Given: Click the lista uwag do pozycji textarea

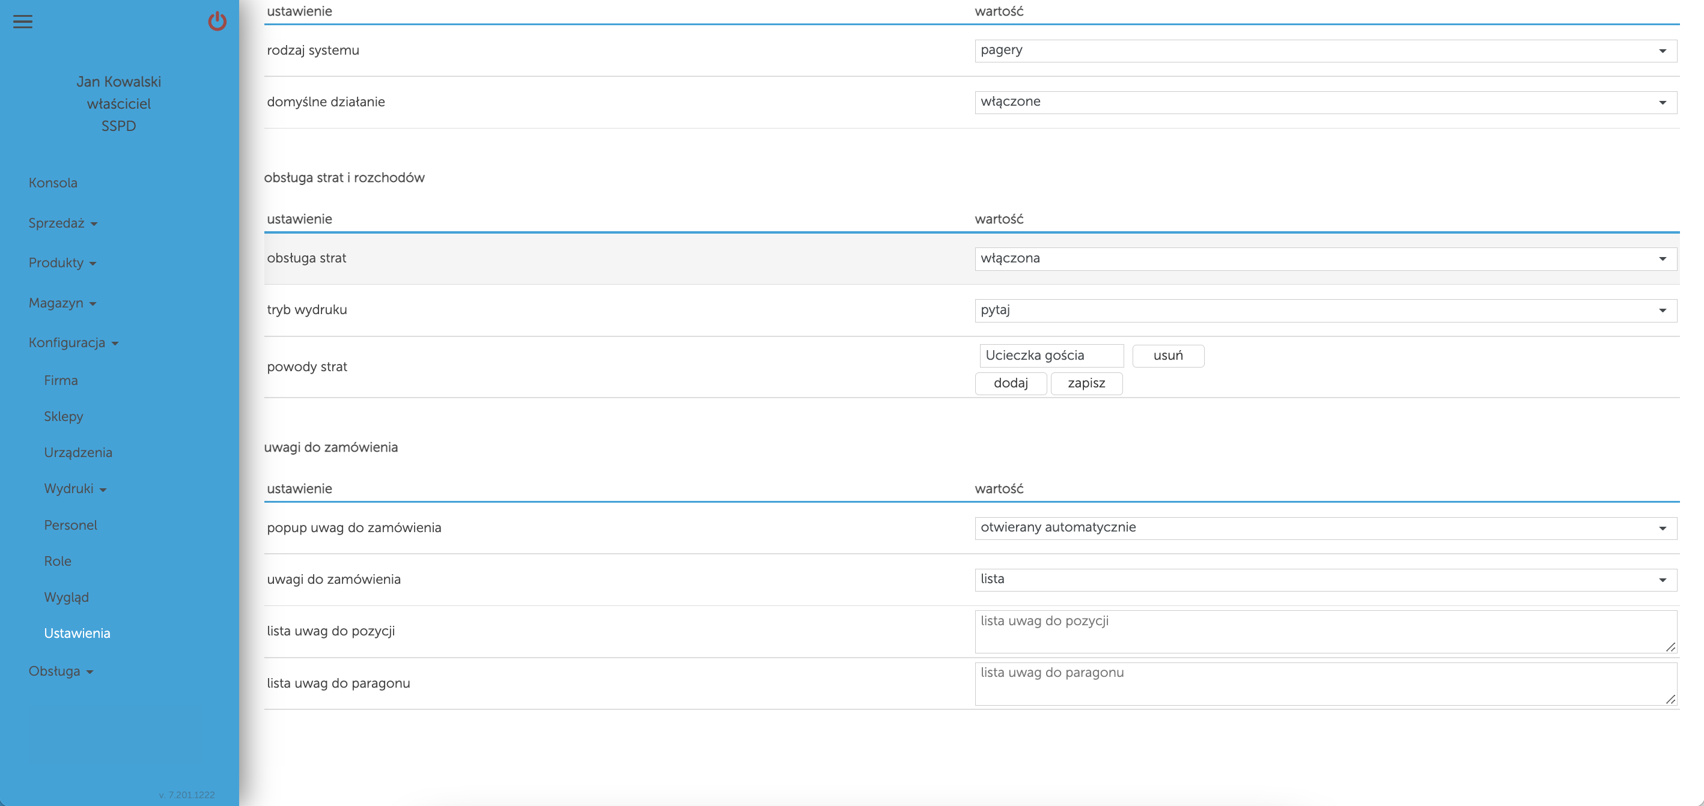Looking at the screenshot, I should (x=1325, y=631).
